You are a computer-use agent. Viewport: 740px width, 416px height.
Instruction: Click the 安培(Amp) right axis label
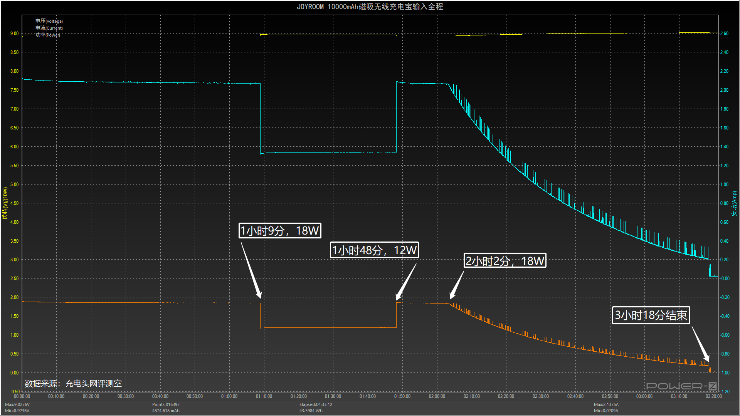click(734, 203)
